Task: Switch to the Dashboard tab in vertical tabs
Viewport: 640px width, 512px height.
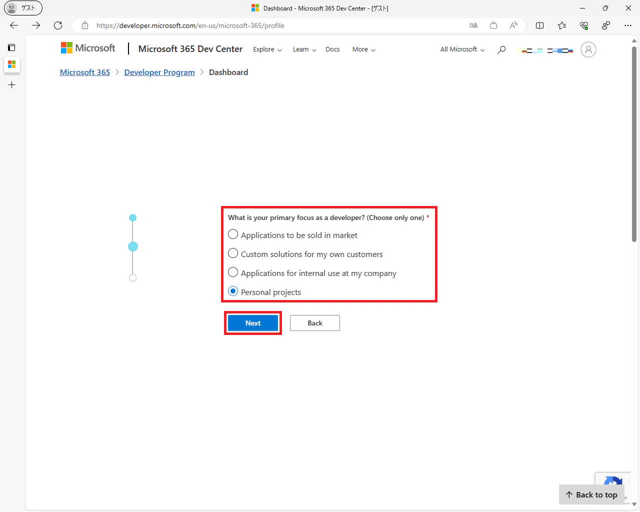Action: click(11, 64)
